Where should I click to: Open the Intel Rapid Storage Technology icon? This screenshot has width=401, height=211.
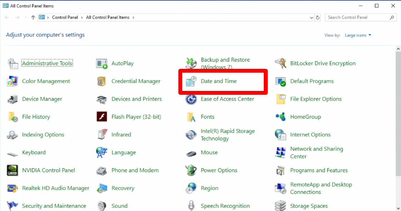[191, 135]
